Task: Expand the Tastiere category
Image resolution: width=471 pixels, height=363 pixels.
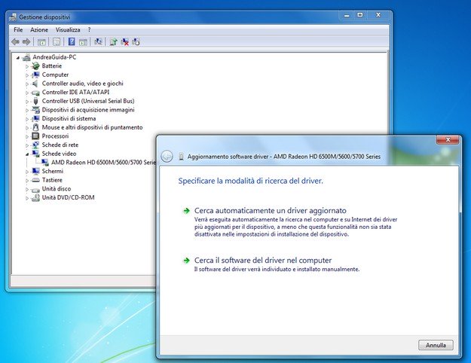Action: tap(27, 181)
